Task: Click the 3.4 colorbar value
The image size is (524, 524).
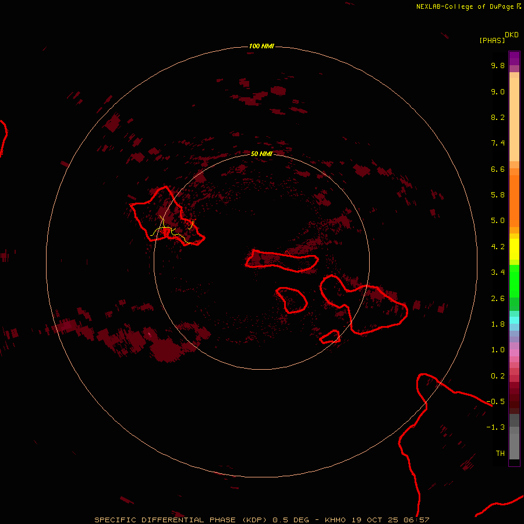Action: (498, 272)
